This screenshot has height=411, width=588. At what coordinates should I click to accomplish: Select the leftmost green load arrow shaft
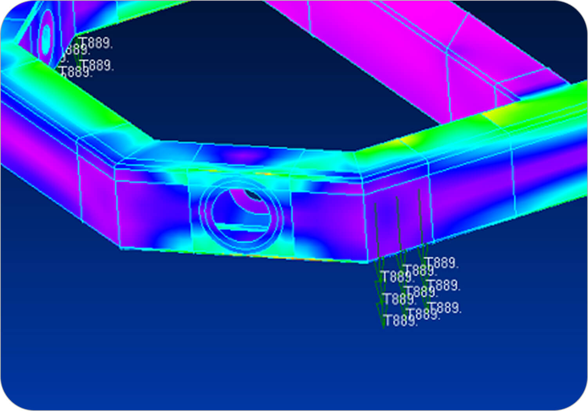[377, 231]
